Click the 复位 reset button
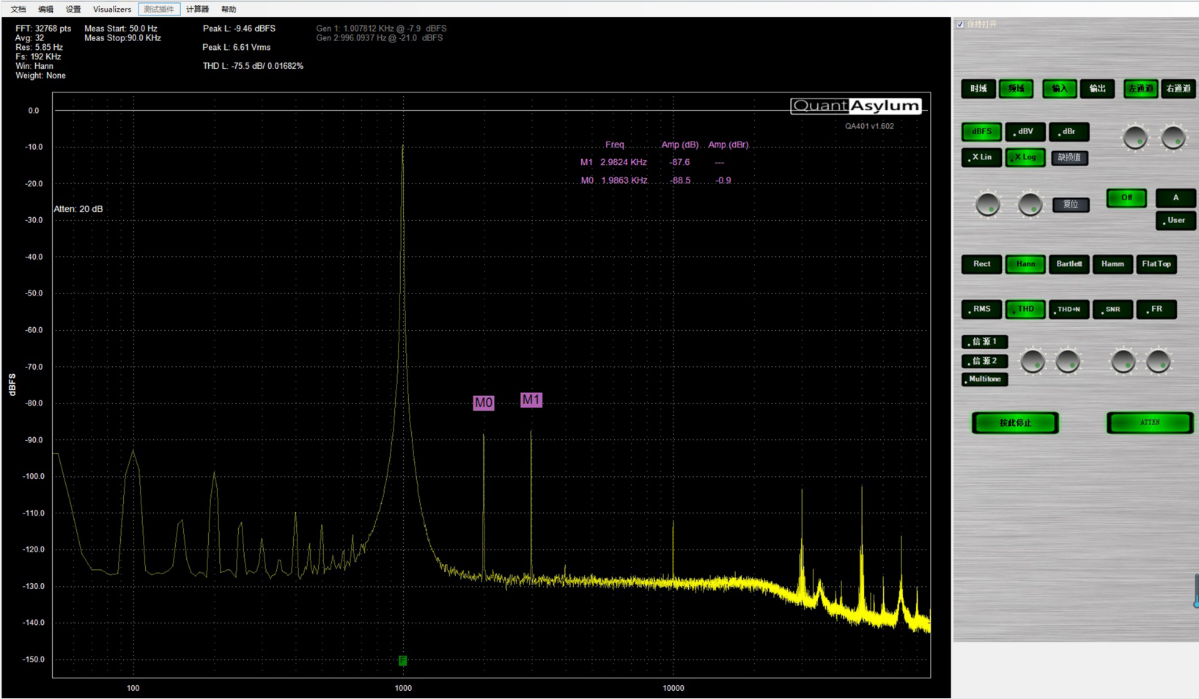Image resolution: width=1199 pixels, height=699 pixels. tap(1070, 205)
